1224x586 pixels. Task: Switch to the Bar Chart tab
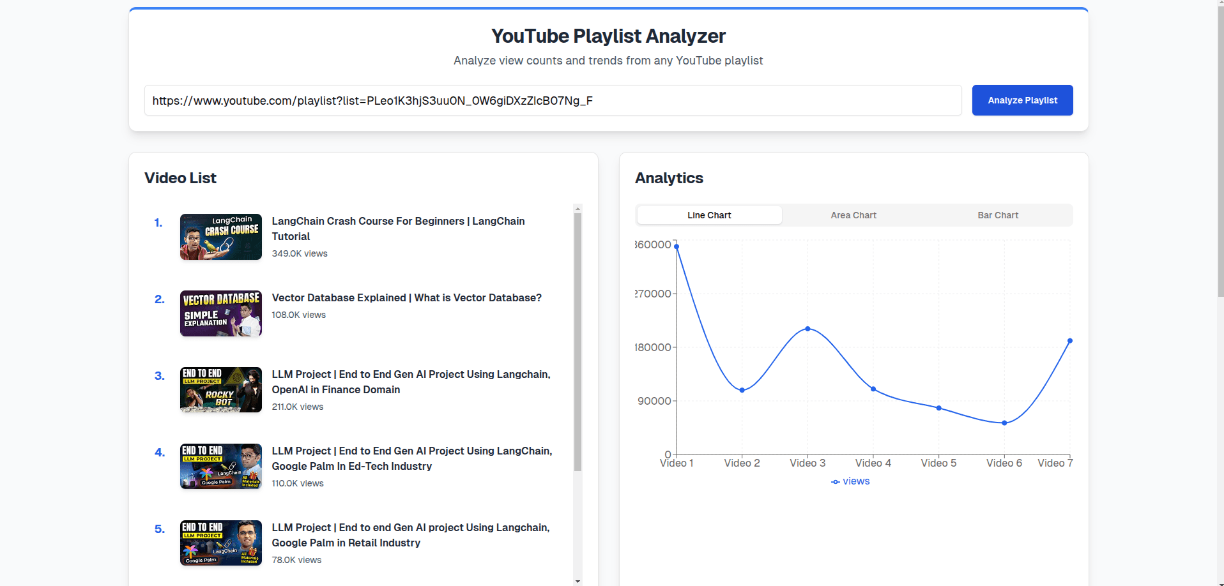[x=998, y=215]
